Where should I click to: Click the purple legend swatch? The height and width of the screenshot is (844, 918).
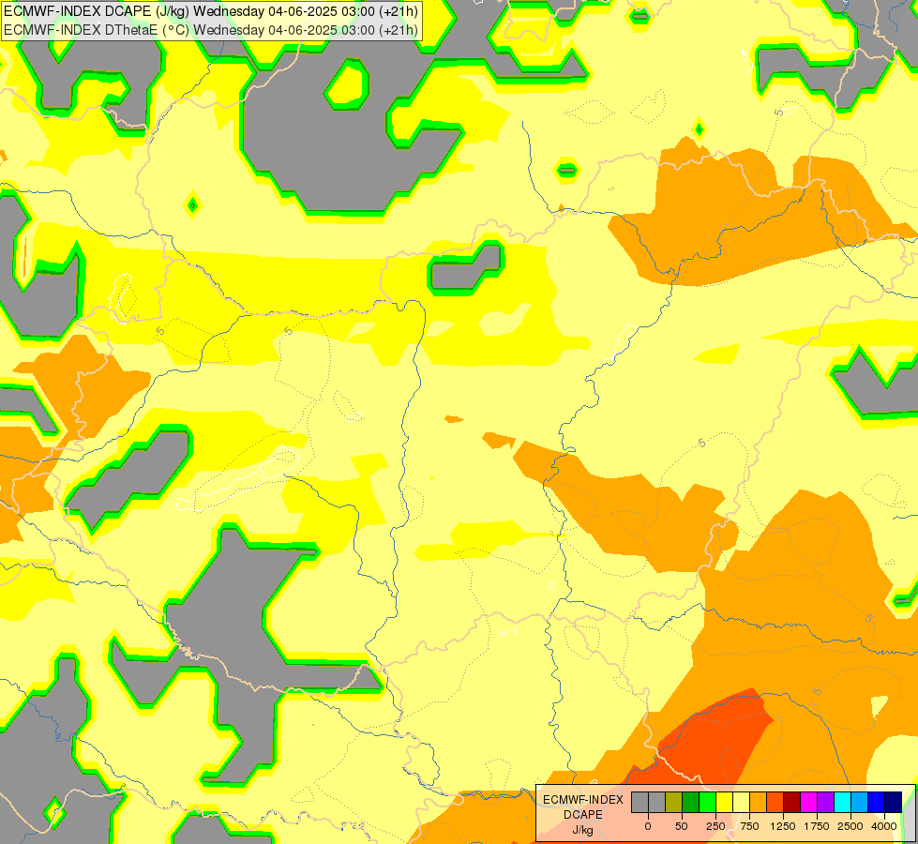tap(825, 802)
